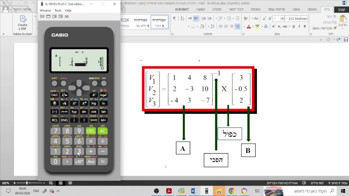The image size is (349, 196).
Task: Toggle subscript x₂ formatting
Action: (279, 26)
